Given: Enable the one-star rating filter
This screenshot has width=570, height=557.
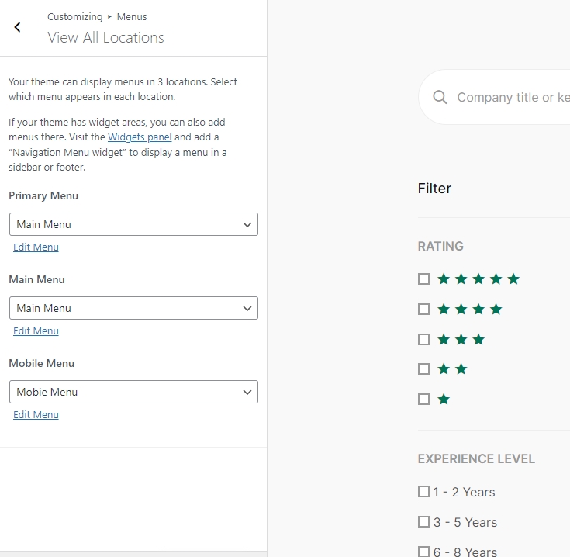Looking at the screenshot, I should point(423,400).
